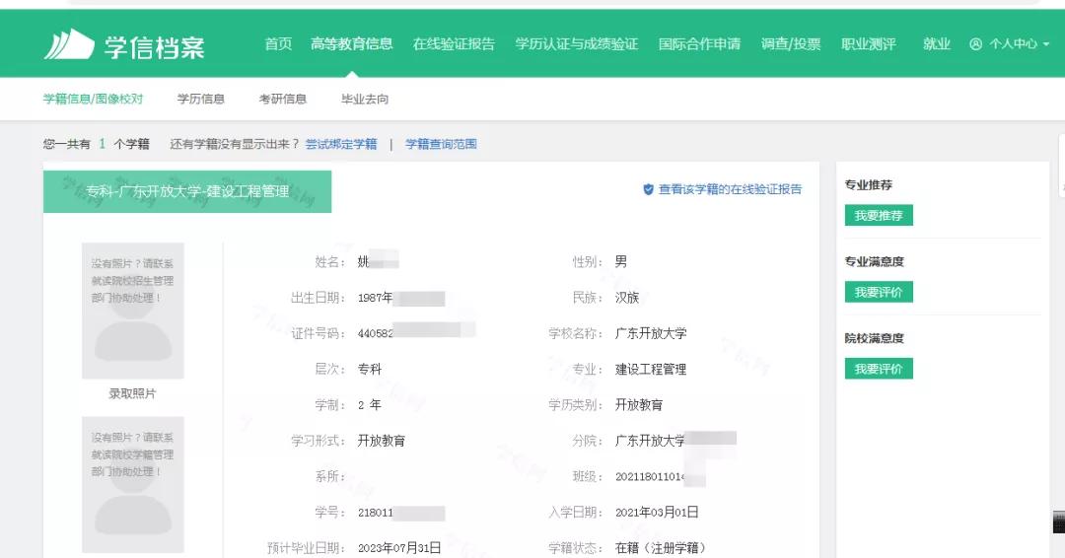The image size is (1065, 558).
Task: Click the shield icon beside 查看该学籍的在线验证报告
Action: tap(648, 189)
